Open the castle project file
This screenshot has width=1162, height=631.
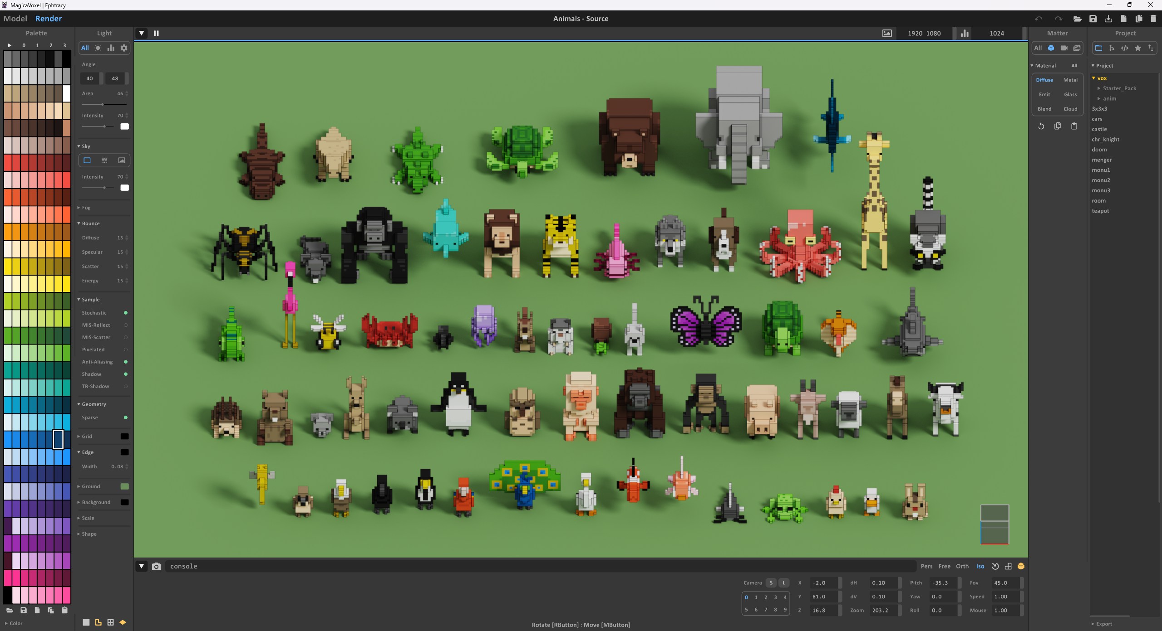pos(1099,129)
